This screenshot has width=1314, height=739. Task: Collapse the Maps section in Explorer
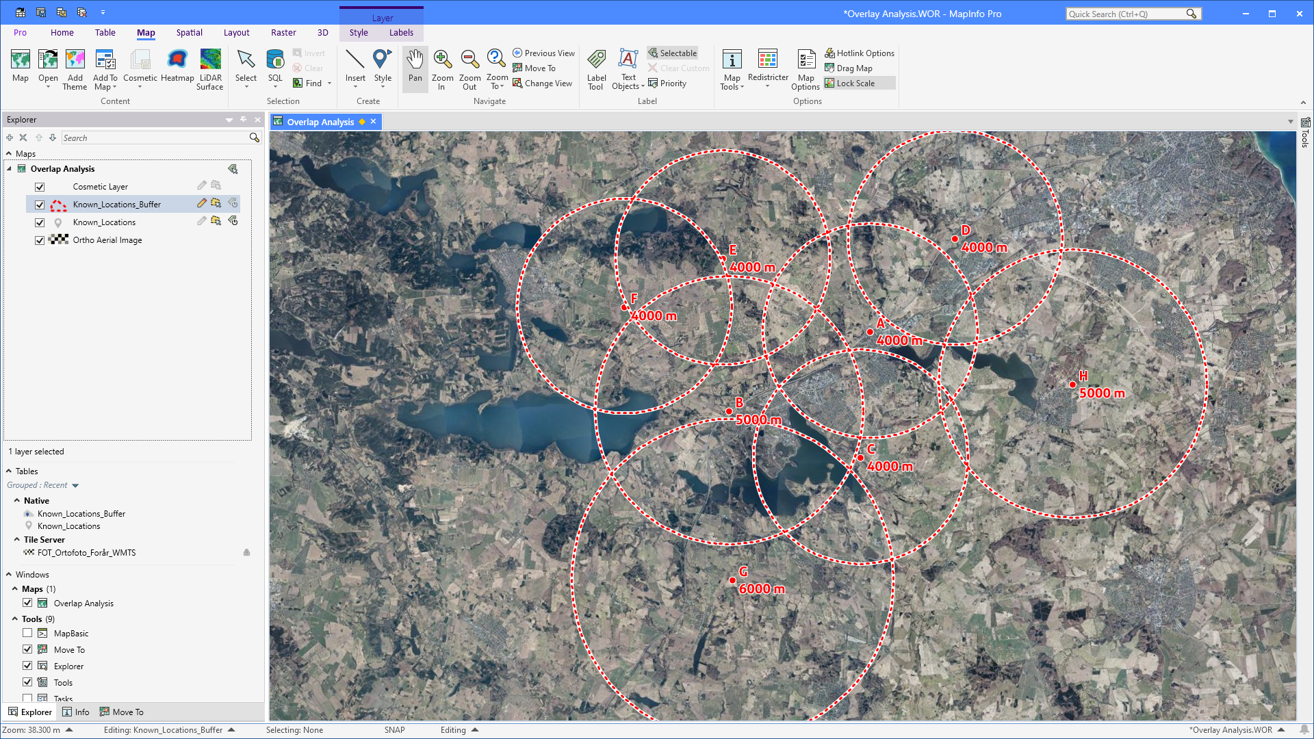9,154
